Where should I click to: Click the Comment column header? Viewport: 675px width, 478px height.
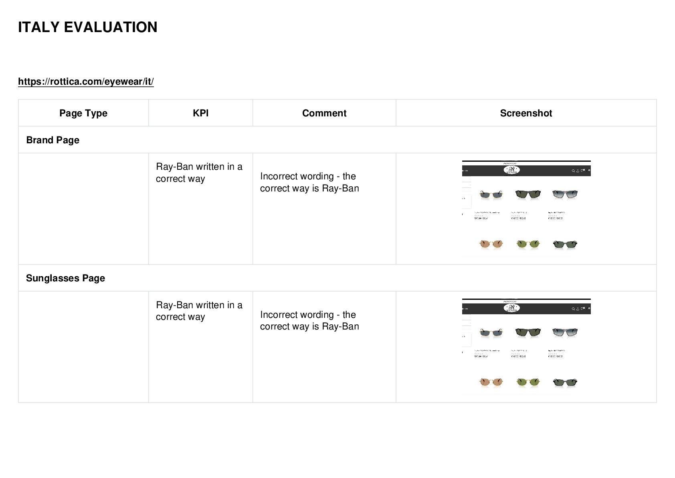324,113
